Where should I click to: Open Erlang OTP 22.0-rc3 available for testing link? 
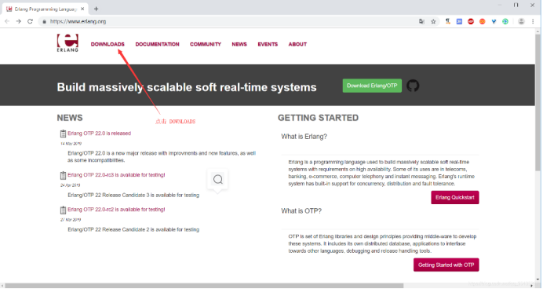[116, 175]
